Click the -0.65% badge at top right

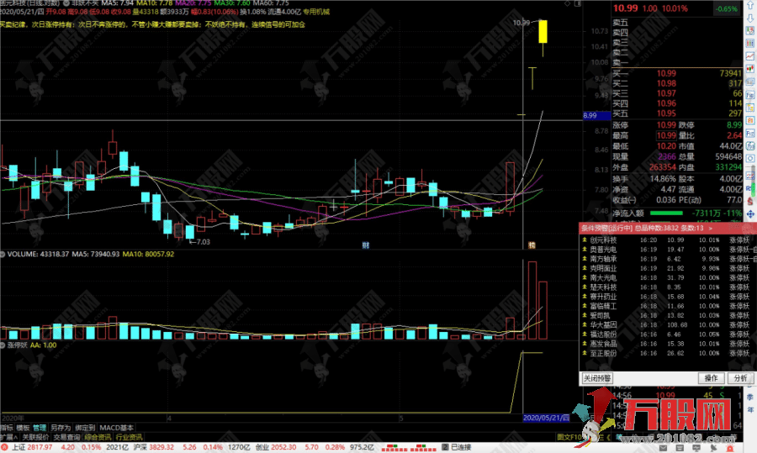727,8
